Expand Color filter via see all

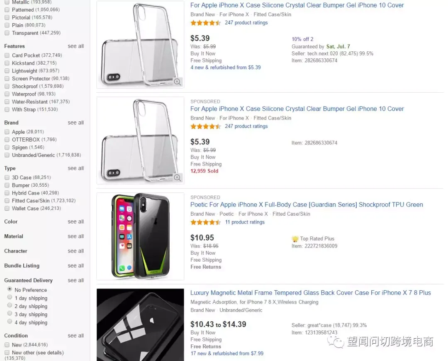tap(76, 221)
